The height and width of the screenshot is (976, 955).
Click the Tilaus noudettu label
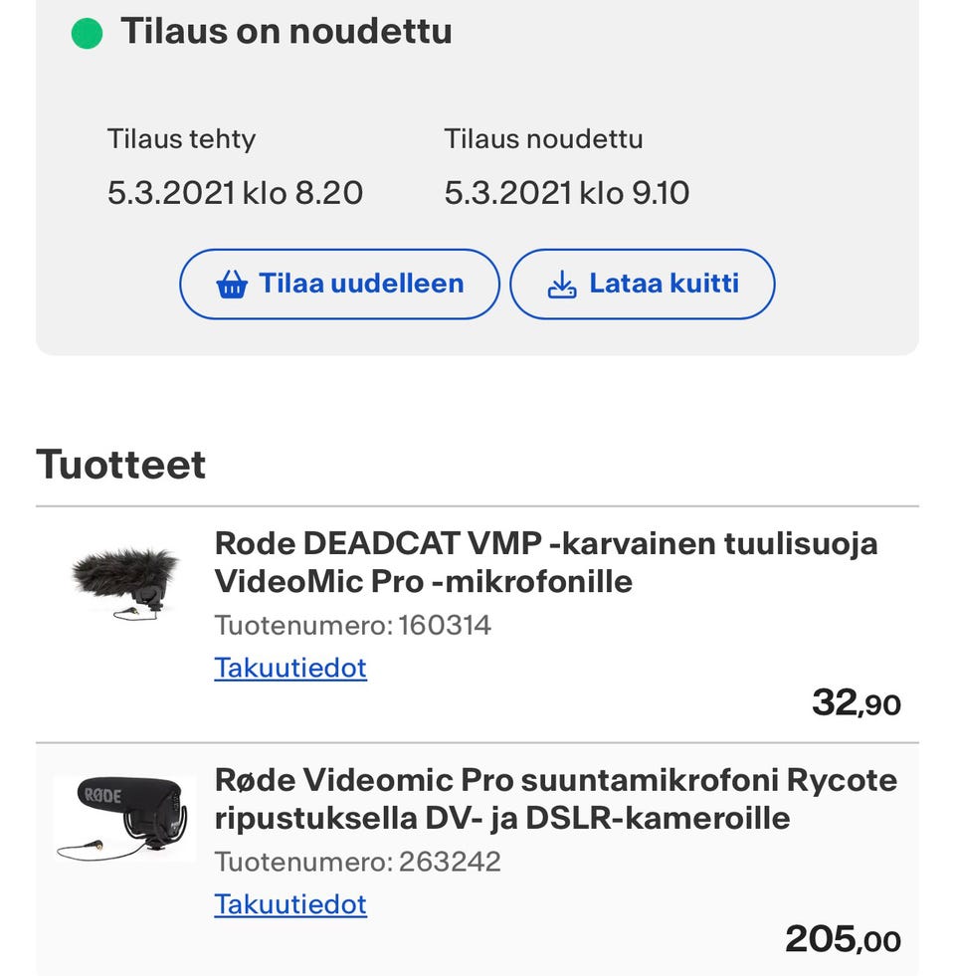click(x=543, y=139)
